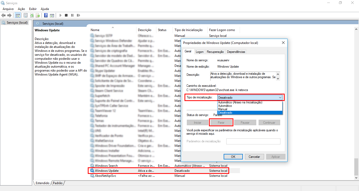
Task: Click up arrow of the Descrição text box
Action: [278, 74]
